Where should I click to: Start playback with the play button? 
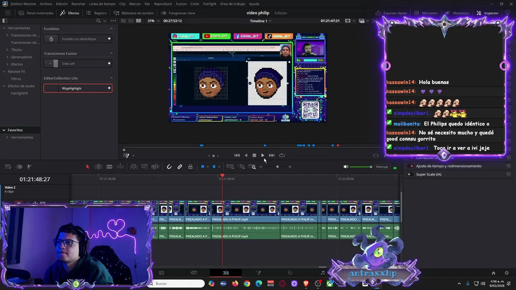[x=263, y=155]
